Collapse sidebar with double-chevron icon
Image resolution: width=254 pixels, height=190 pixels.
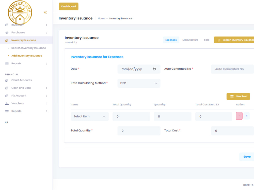pyautogui.click(x=45, y=12)
